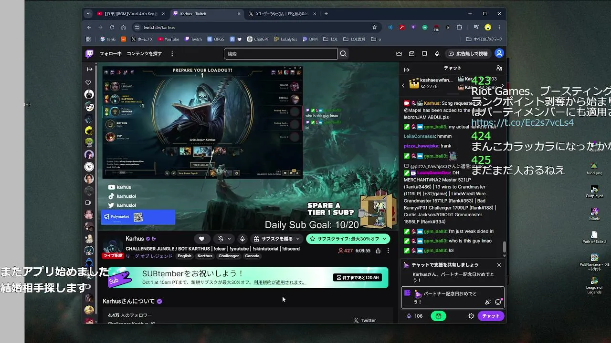Expand the left followed-channels sidebar
The width and height of the screenshot is (611, 343).
[89, 70]
